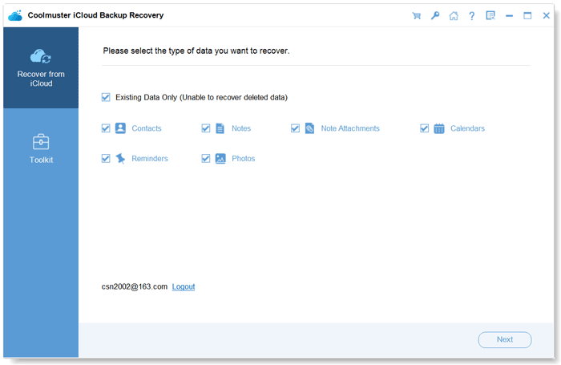Uncheck the Calendars checkbox
Screen dimensions: 561x365
coord(425,128)
